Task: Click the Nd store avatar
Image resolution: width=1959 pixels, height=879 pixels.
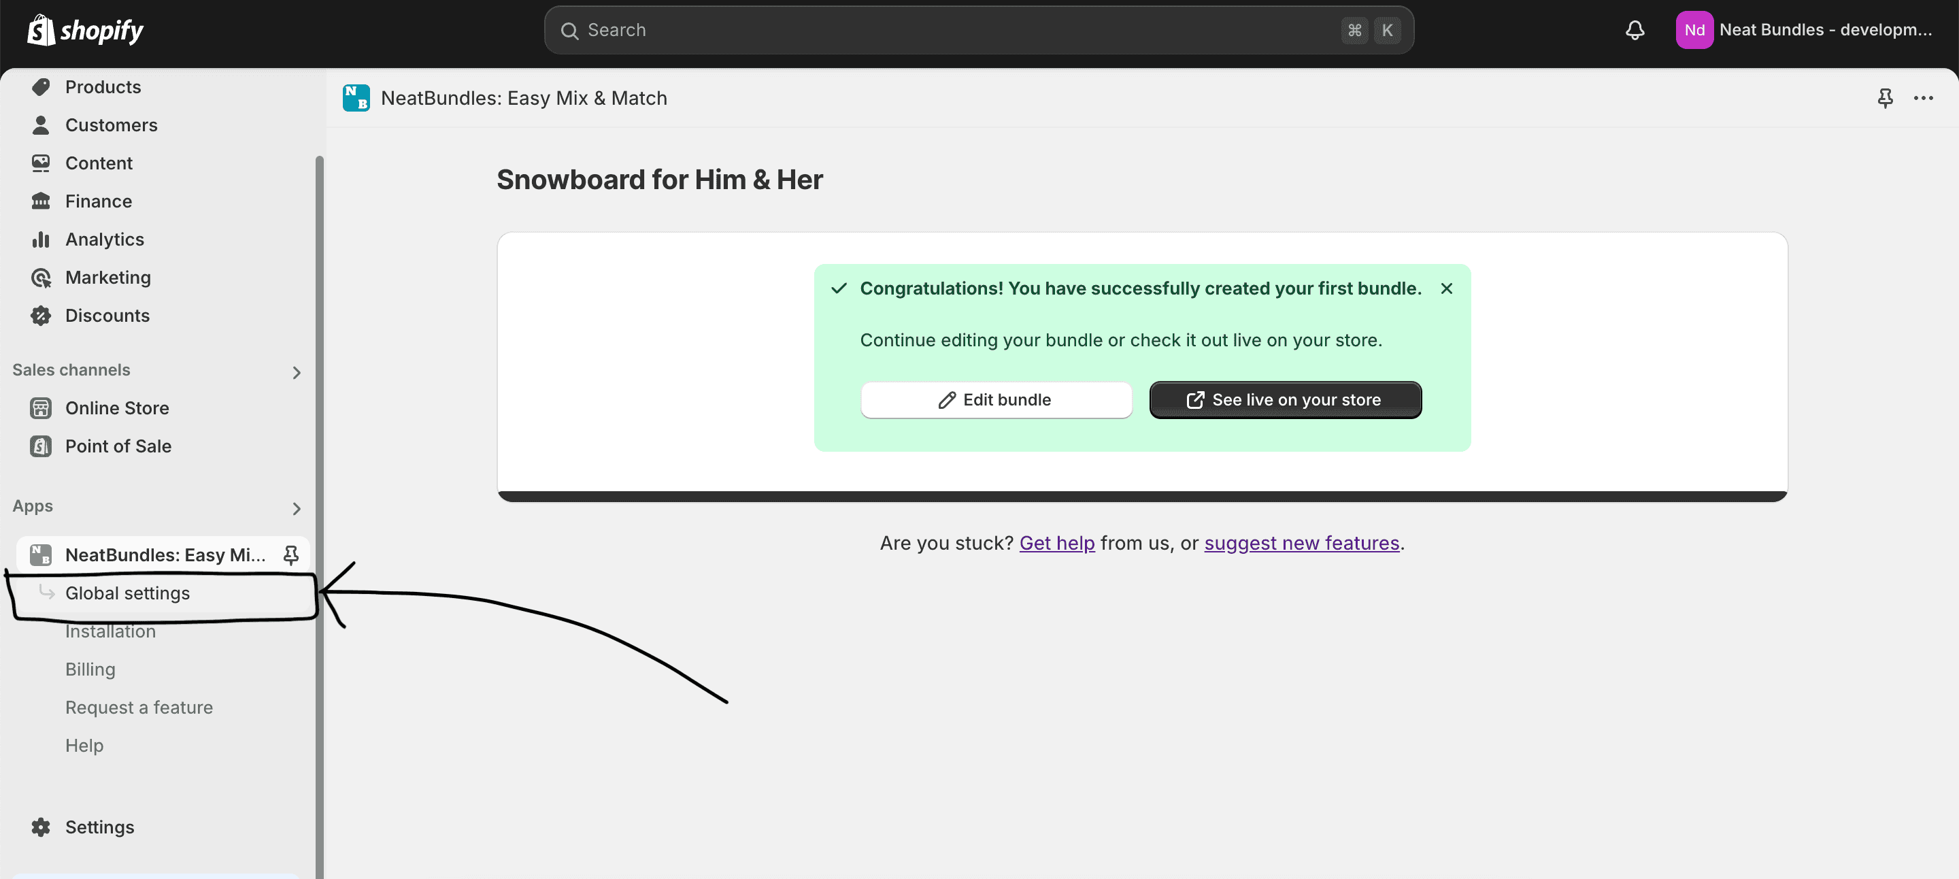Action: (x=1694, y=31)
